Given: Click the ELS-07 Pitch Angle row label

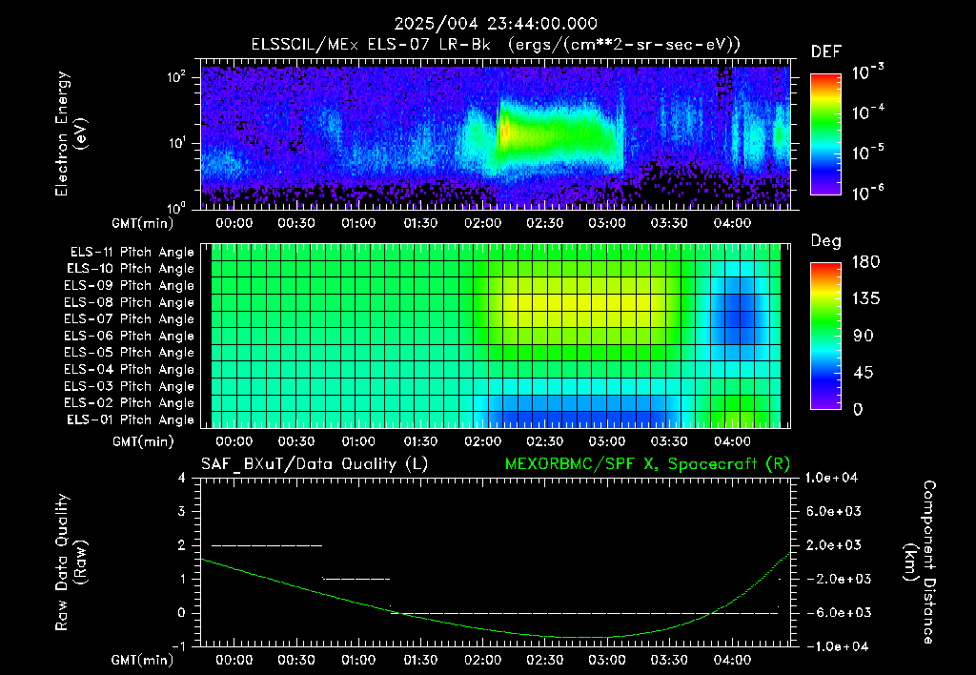Looking at the screenshot, I should tap(130, 318).
